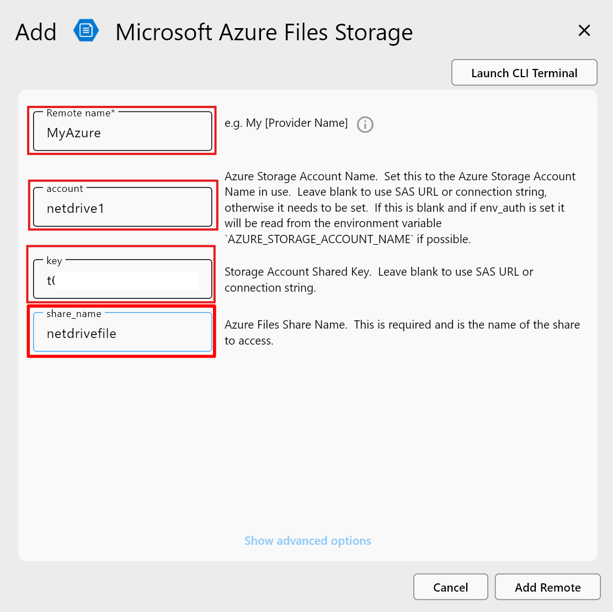Cancel adding the Azure remote
Image resolution: width=613 pixels, height=612 pixels.
[450, 587]
